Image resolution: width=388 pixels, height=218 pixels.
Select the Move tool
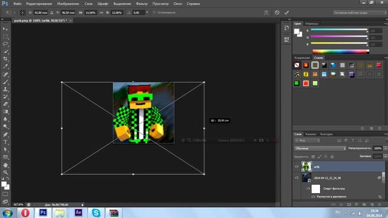pyautogui.click(x=5, y=29)
